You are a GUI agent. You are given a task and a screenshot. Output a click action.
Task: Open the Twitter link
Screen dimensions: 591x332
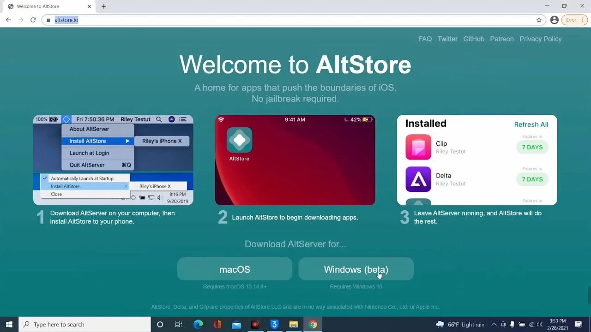(447, 39)
